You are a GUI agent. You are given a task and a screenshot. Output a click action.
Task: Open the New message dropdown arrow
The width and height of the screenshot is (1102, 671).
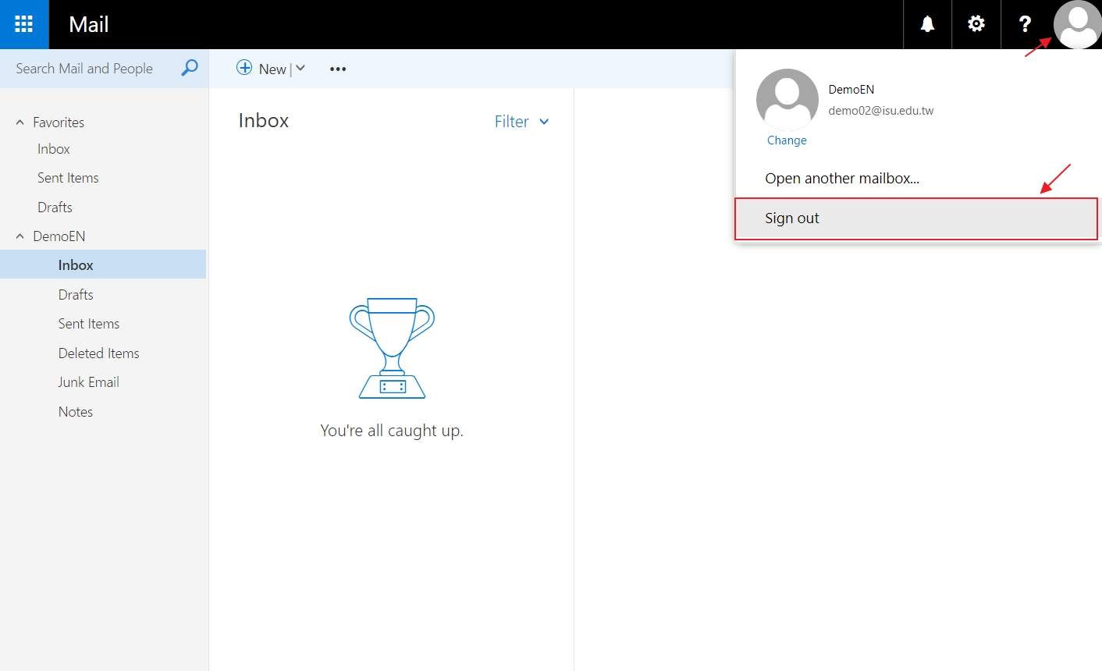pyautogui.click(x=300, y=69)
